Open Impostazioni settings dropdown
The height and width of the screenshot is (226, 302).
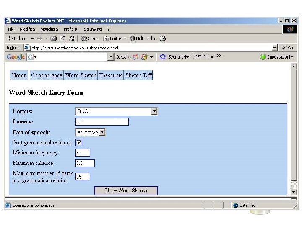click(276, 57)
